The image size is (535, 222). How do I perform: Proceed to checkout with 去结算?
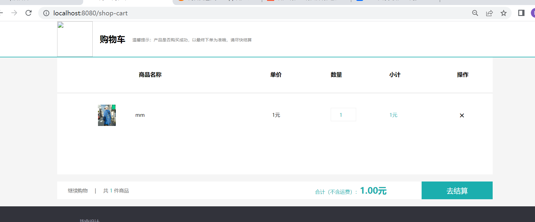457,190
